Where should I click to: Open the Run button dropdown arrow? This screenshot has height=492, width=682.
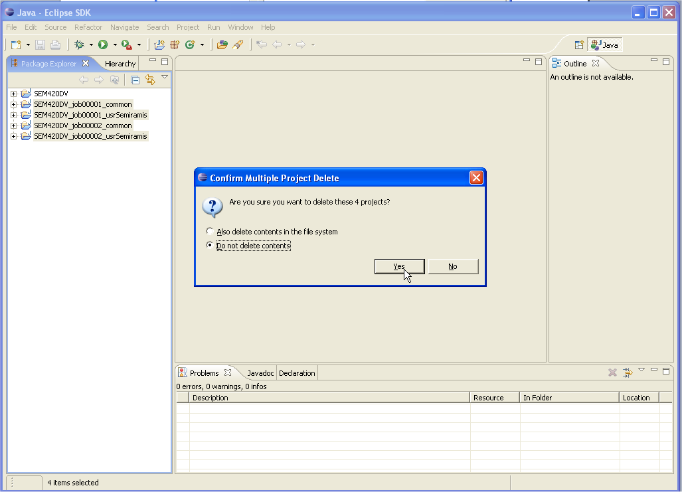115,45
